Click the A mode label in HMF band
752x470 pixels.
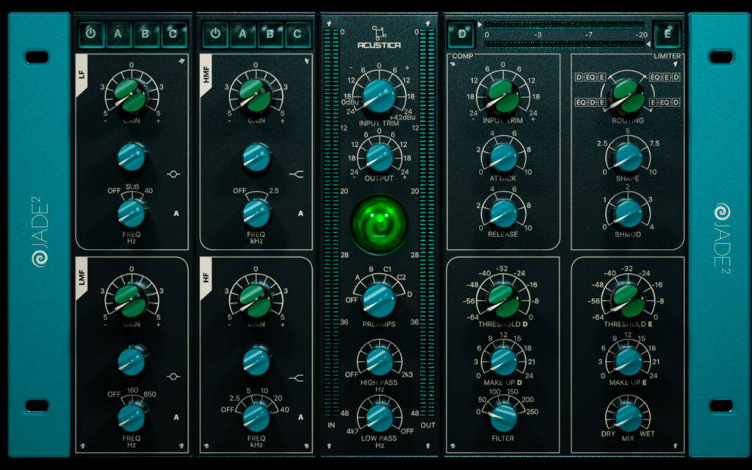coord(300,214)
